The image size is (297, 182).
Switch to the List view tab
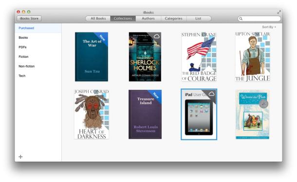199,18
